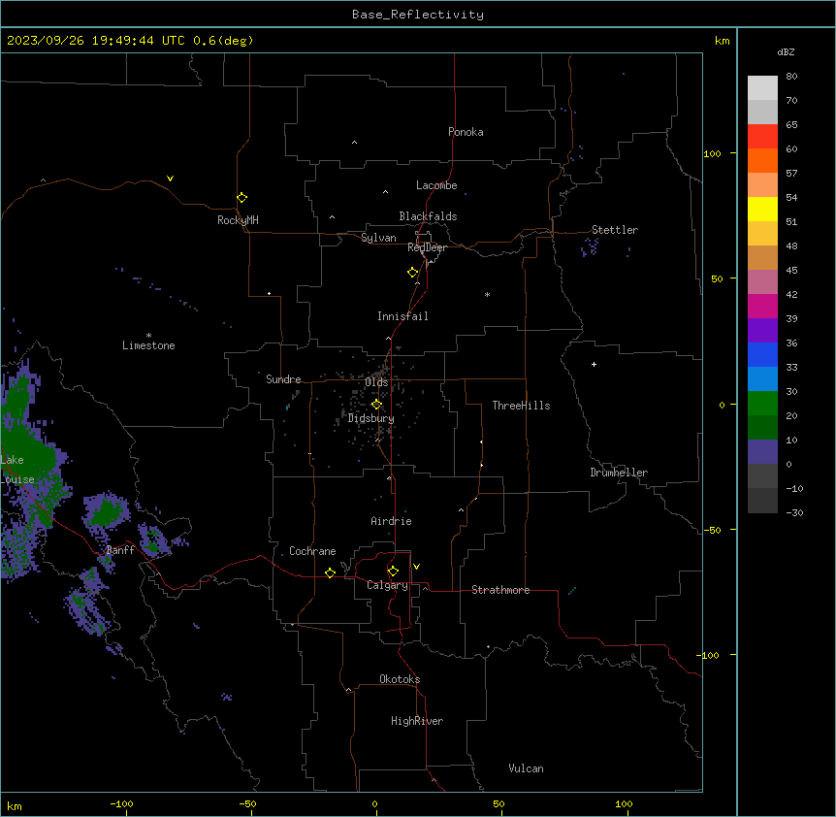Click the yellow V marker northwest of RockyMH
The image size is (836, 817).
[170, 179]
